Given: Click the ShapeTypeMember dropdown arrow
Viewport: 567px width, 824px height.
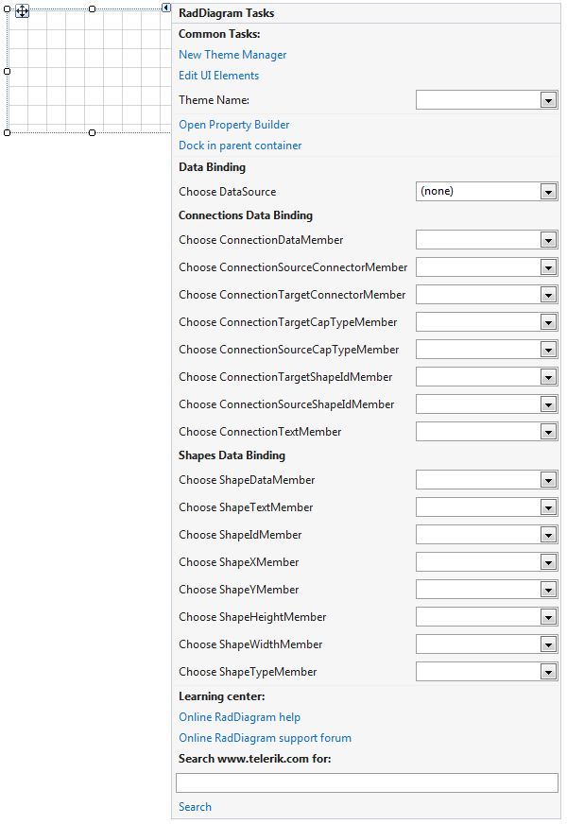Looking at the screenshot, I should tap(549, 671).
